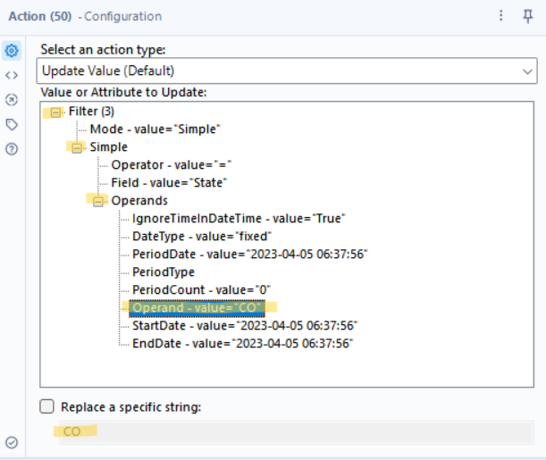This screenshot has width=546, height=460.
Task: Open the Help question mark icon
Action: (12, 149)
